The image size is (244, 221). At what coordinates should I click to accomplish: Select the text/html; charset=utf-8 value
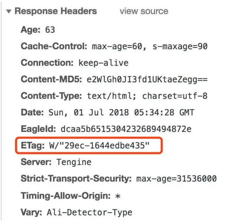[x=147, y=96]
